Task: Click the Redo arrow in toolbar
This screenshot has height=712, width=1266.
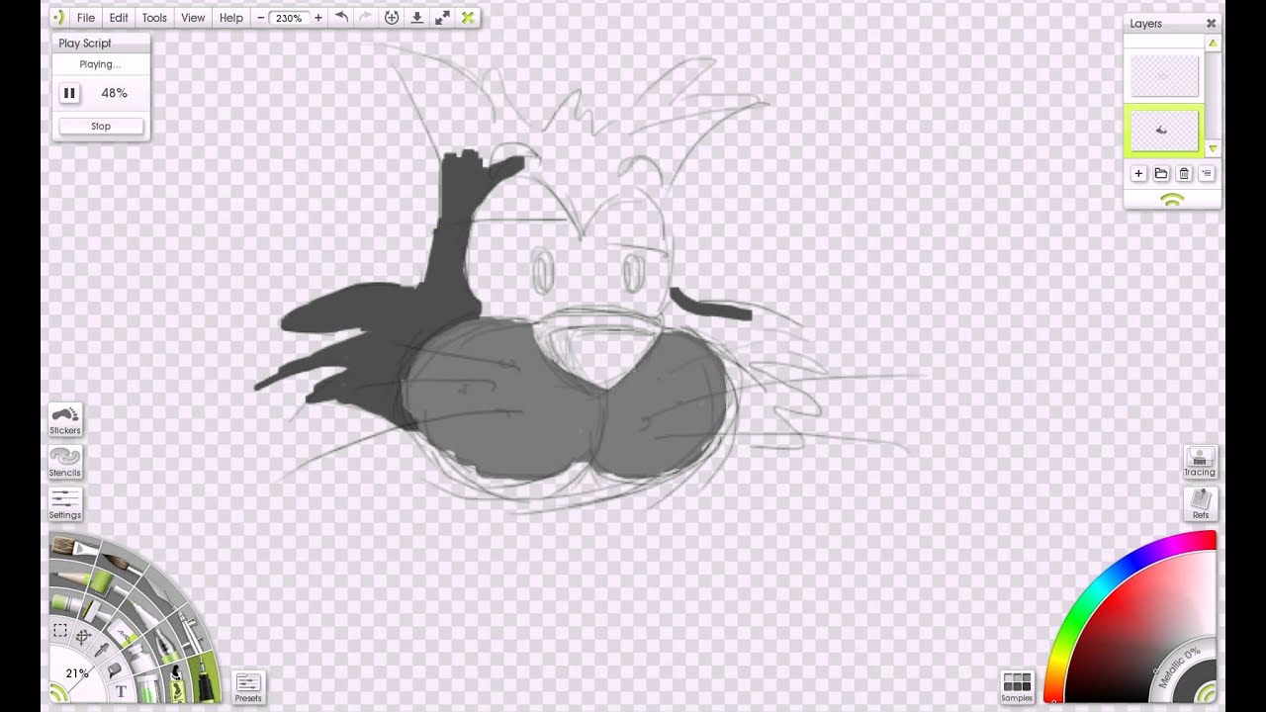Action: (x=366, y=17)
